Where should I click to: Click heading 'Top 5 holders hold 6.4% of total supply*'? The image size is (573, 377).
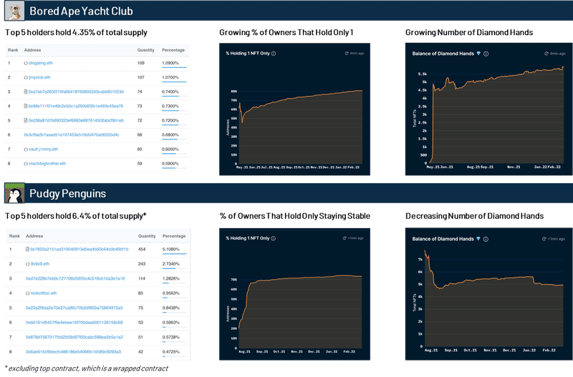coord(76,216)
